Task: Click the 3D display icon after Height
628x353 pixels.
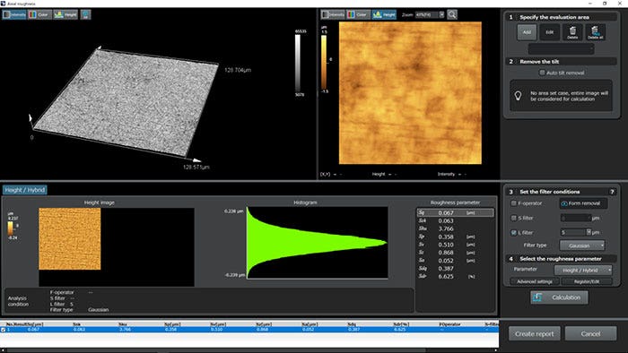Action: [86, 15]
